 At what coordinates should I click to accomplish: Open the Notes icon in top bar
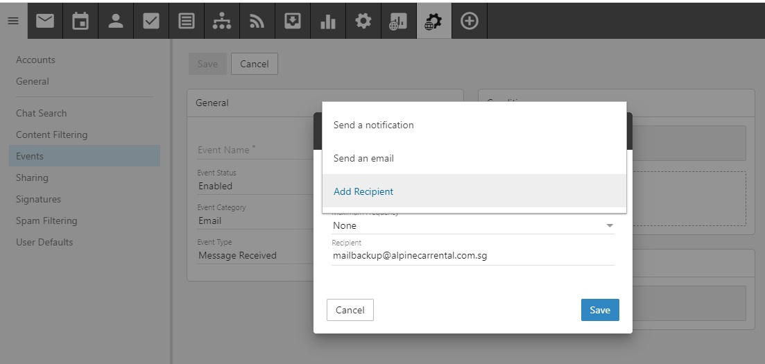click(x=187, y=21)
